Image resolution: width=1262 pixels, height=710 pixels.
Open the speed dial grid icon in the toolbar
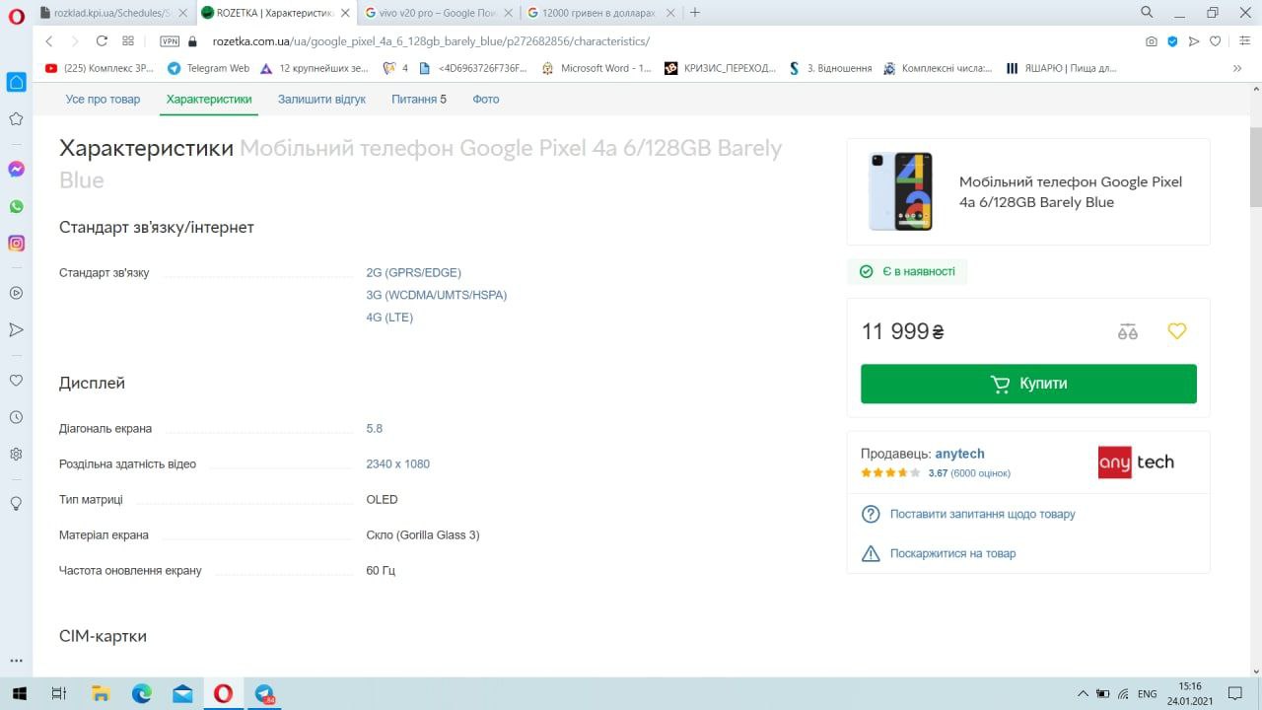coord(128,41)
